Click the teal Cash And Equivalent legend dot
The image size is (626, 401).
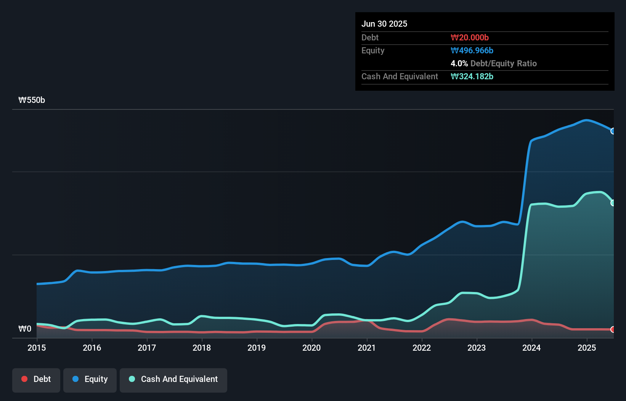pos(132,379)
